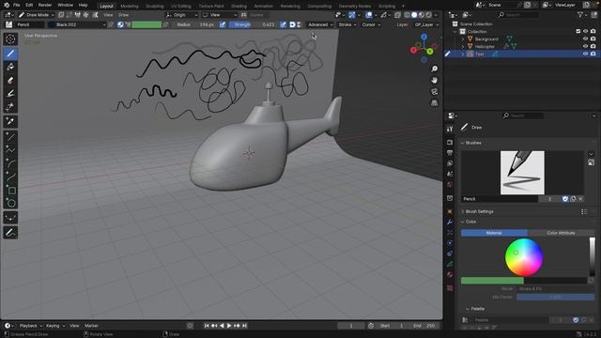
Task: Switch to the Sculpting workspace tab
Action: pyautogui.click(x=154, y=7)
